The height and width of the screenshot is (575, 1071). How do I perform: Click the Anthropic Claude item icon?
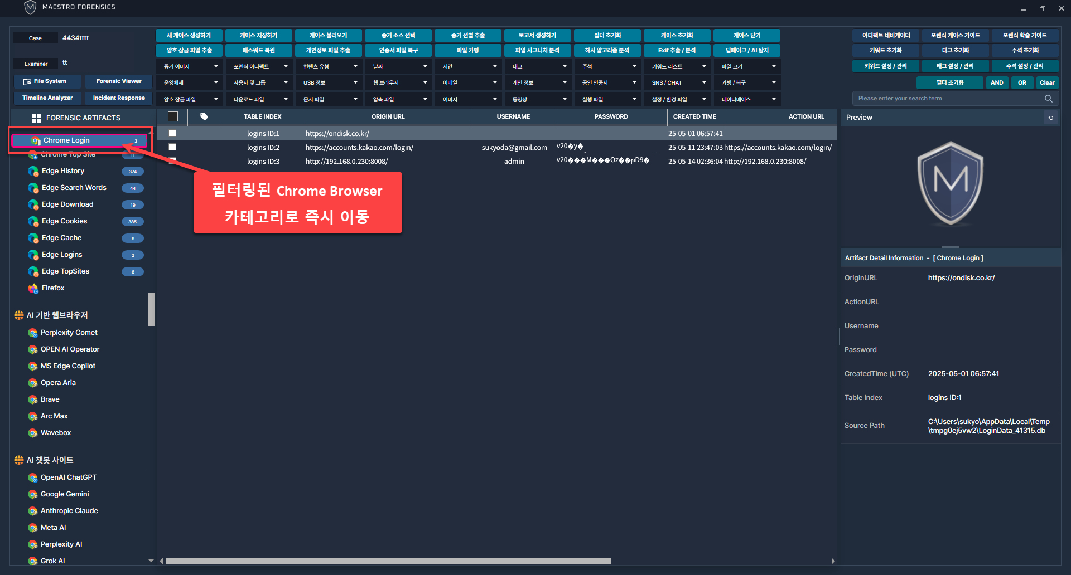click(33, 511)
